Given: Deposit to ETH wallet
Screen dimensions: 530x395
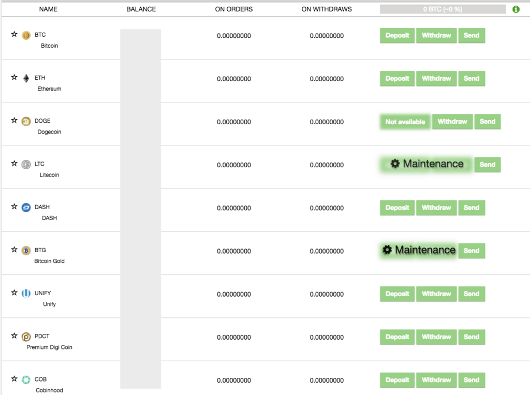Looking at the screenshot, I should tap(397, 79).
